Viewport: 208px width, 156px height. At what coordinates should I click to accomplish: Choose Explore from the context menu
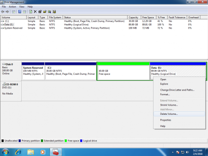point(179,84)
